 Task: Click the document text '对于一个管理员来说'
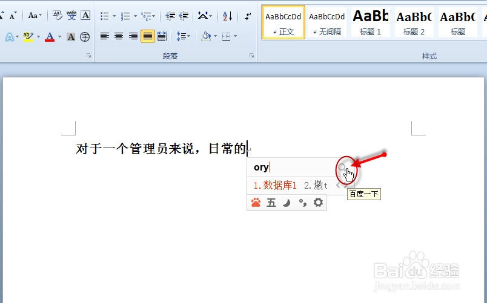(x=135, y=149)
